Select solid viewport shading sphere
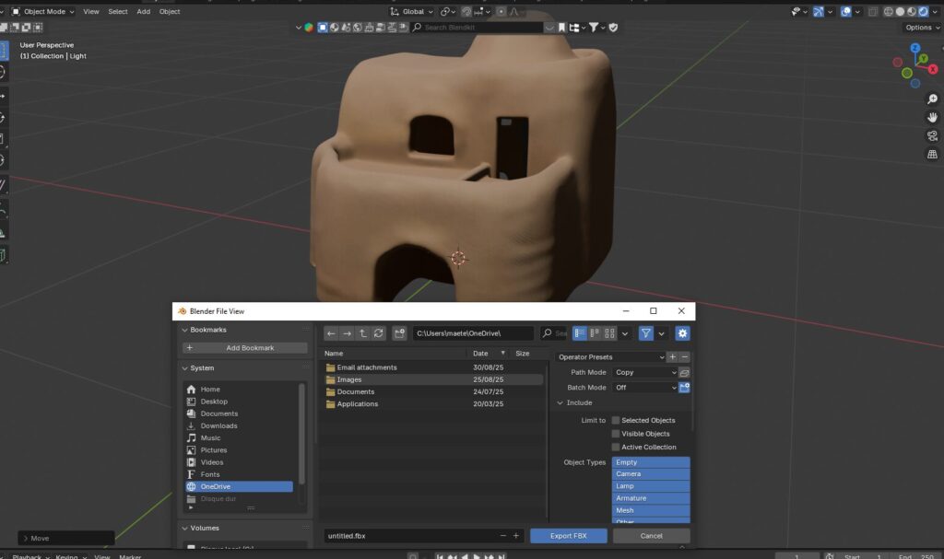944x559 pixels. coord(900,11)
